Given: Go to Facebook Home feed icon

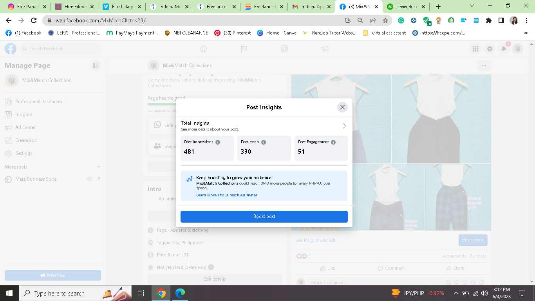Looking at the screenshot, I should 203,49.
